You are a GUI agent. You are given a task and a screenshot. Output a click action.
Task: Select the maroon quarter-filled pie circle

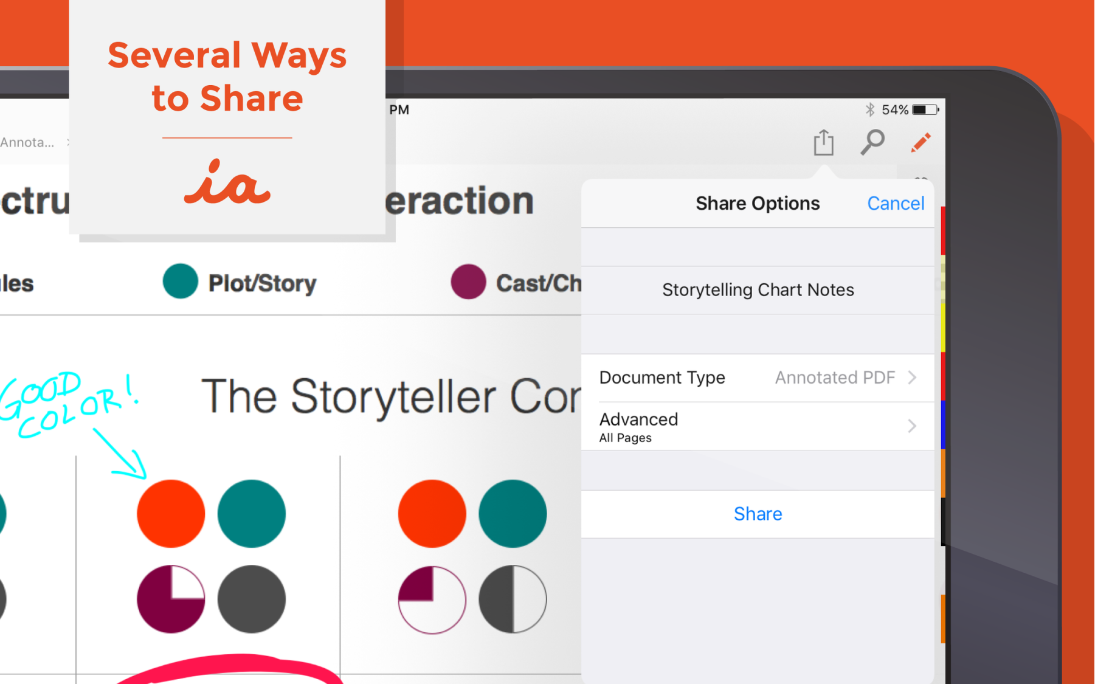pos(432,599)
